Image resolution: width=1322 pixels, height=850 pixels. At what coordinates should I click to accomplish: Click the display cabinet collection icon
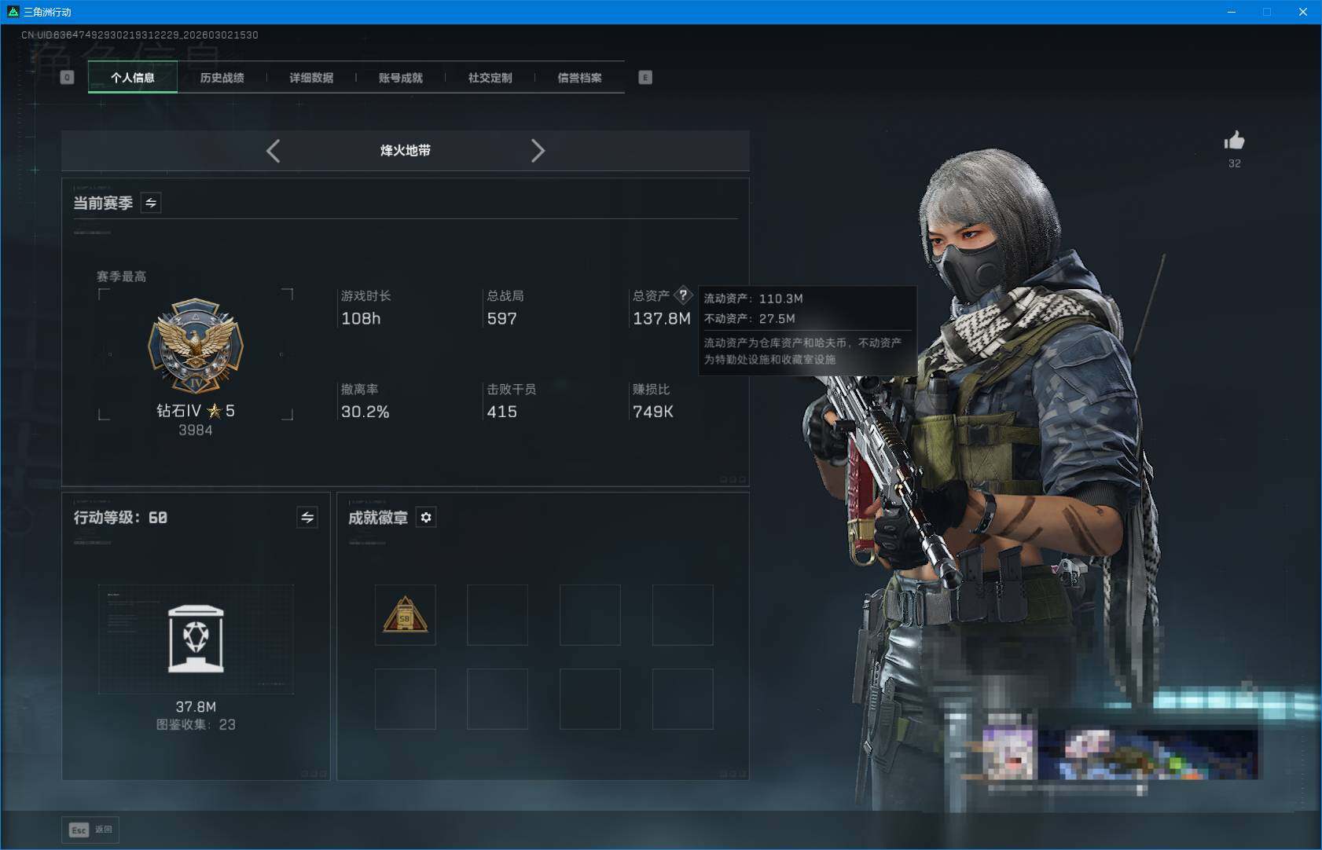click(196, 639)
